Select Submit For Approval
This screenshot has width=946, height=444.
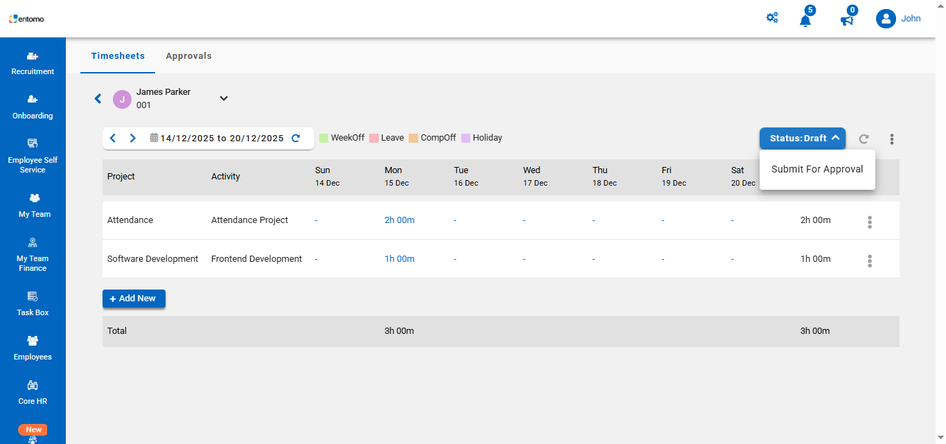(x=817, y=169)
